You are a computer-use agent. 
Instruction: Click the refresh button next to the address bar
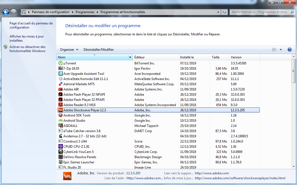coord(224,12)
